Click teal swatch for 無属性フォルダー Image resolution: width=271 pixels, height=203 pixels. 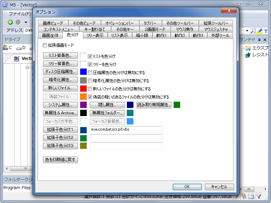pos(130,113)
